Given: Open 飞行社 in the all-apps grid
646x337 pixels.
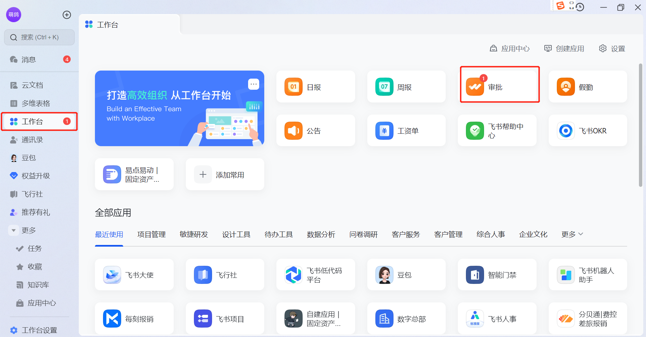Looking at the screenshot, I should point(225,275).
